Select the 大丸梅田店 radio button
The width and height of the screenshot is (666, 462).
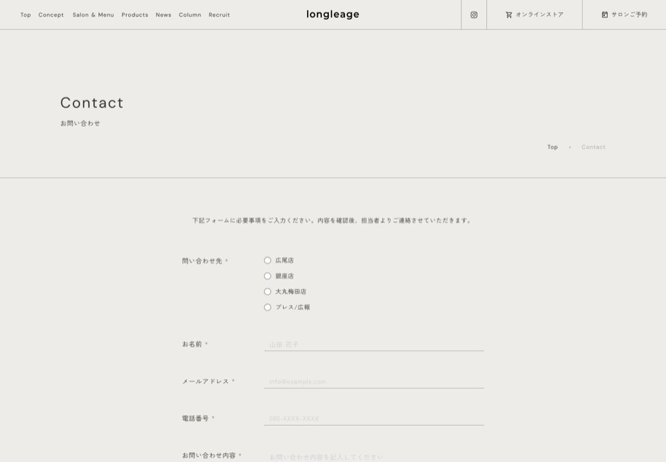pos(268,292)
